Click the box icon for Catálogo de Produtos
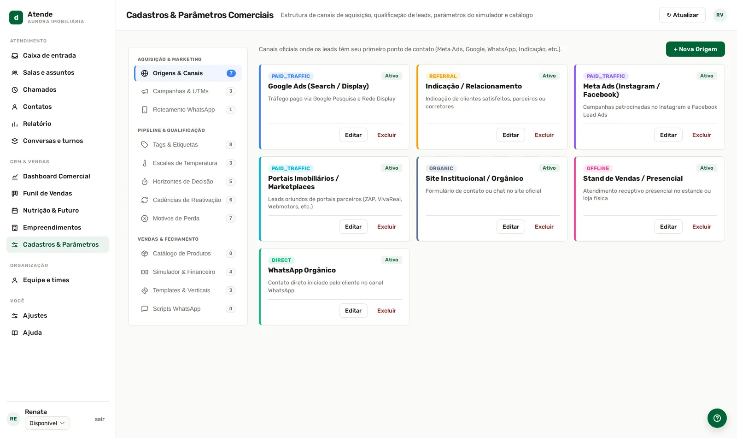The image size is (737, 438). coord(145,254)
